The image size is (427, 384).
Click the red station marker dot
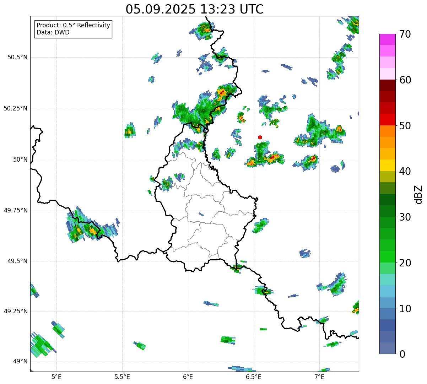pyautogui.click(x=260, y=137)
